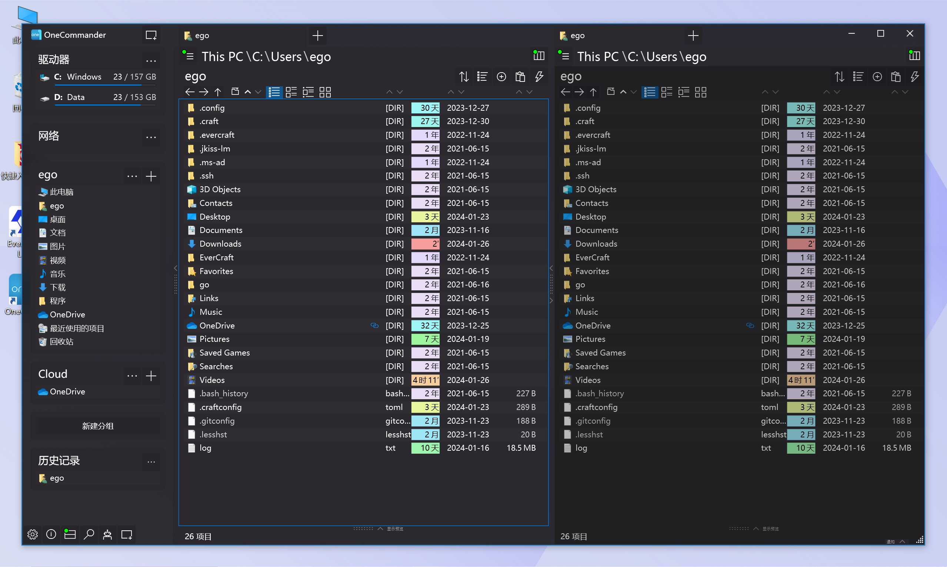947x567 pixels.
Task: Go back in the left pane
Action: click(x=190, y=92)
